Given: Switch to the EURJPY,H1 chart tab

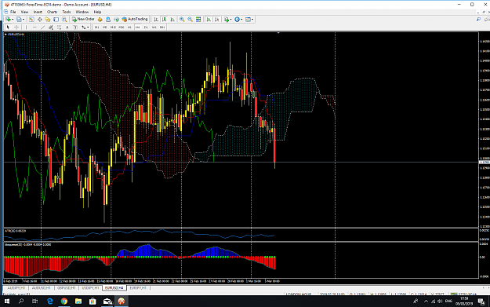Looking at the screenshot, I should [x=138, y=288].
